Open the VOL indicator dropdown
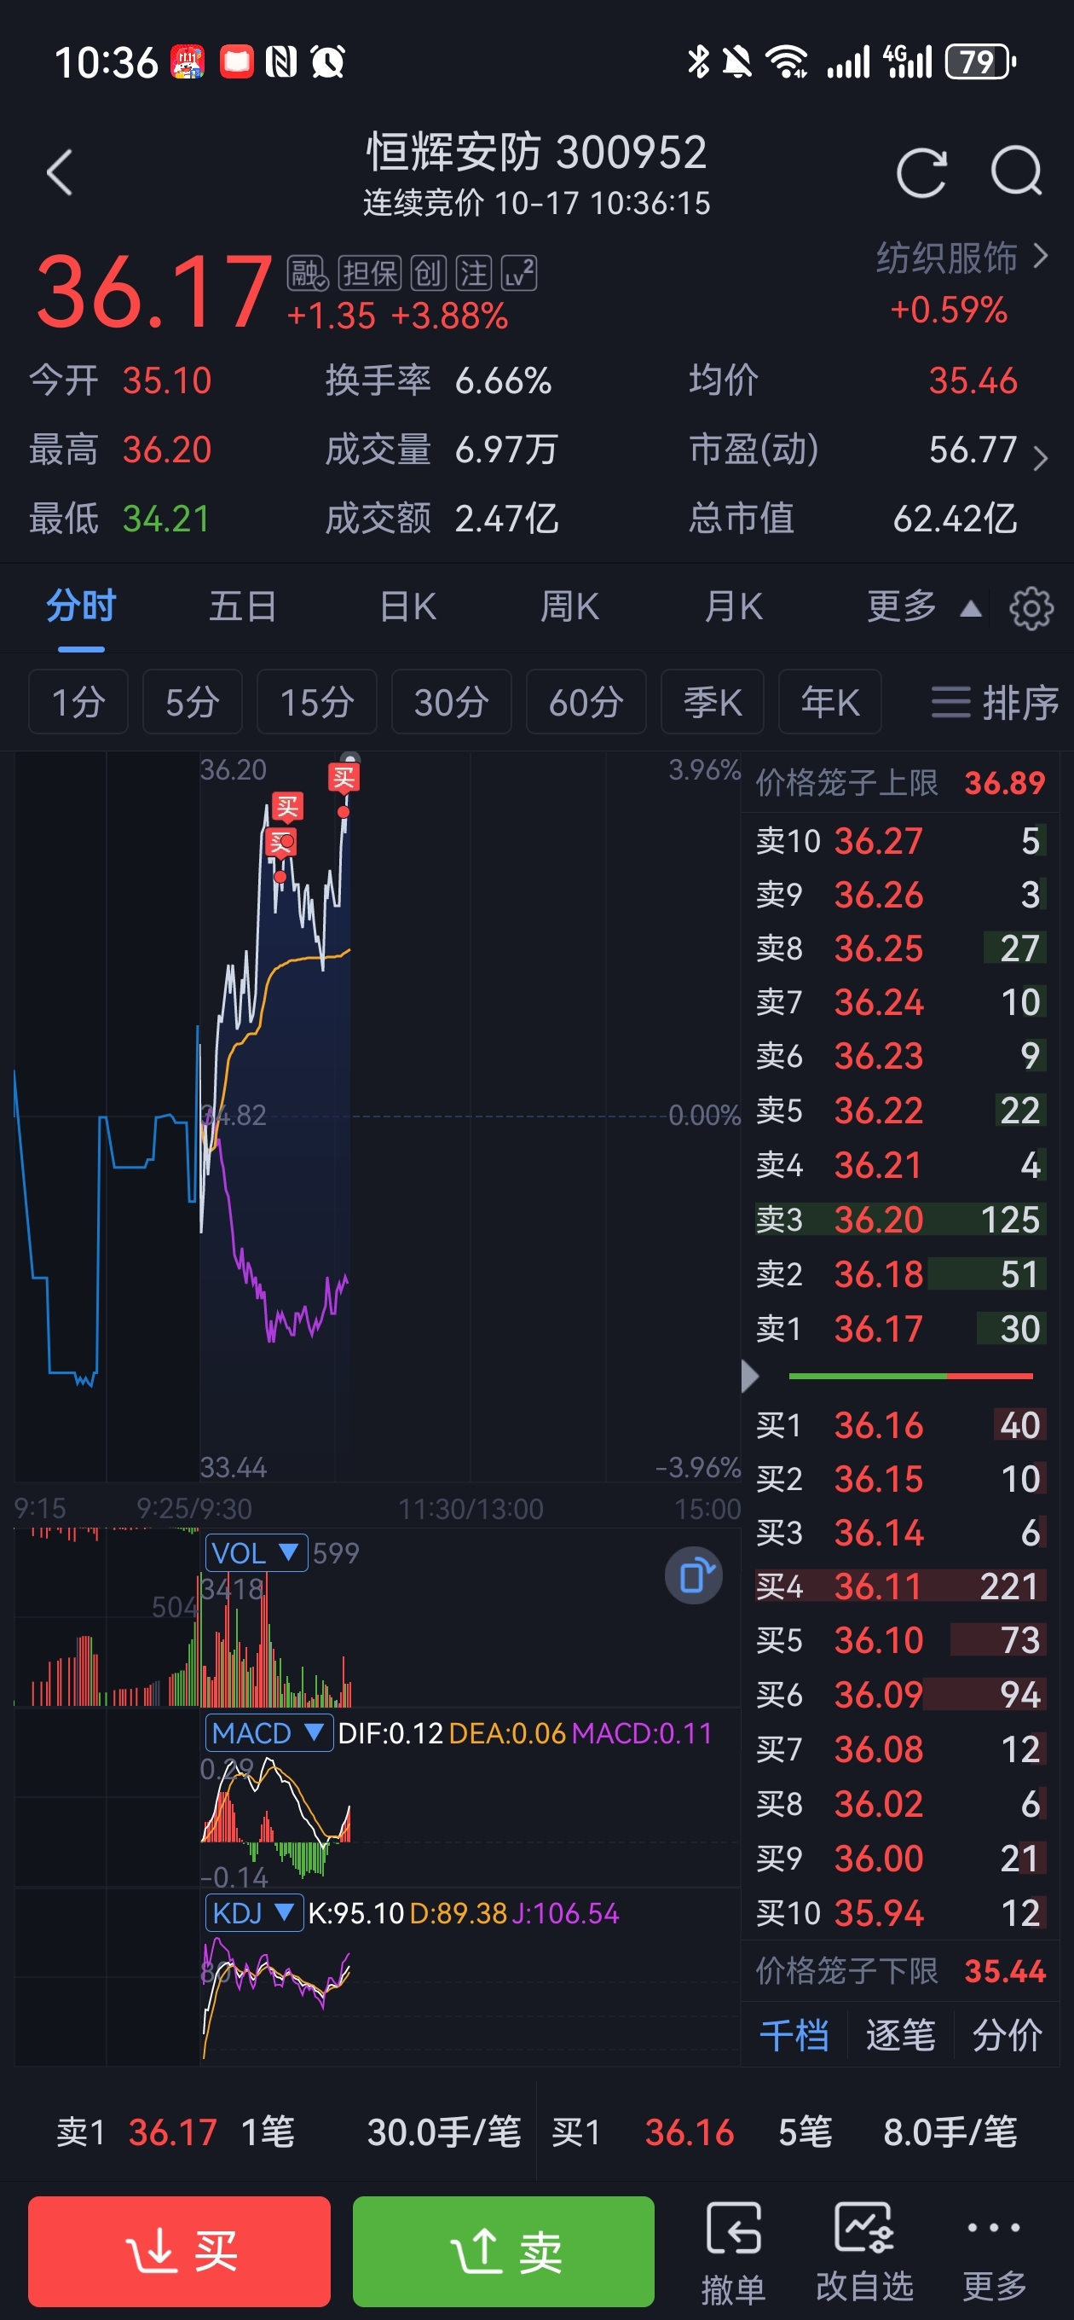1074x2320 pixels. [257, 1552]
